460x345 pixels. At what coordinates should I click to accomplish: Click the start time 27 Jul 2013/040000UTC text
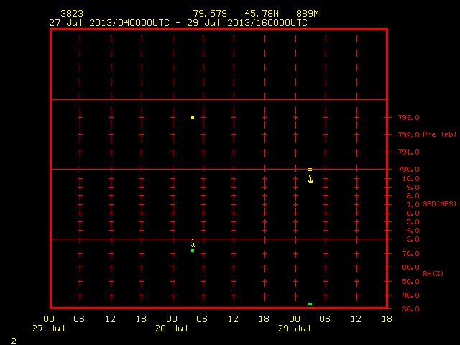(109, 23)
